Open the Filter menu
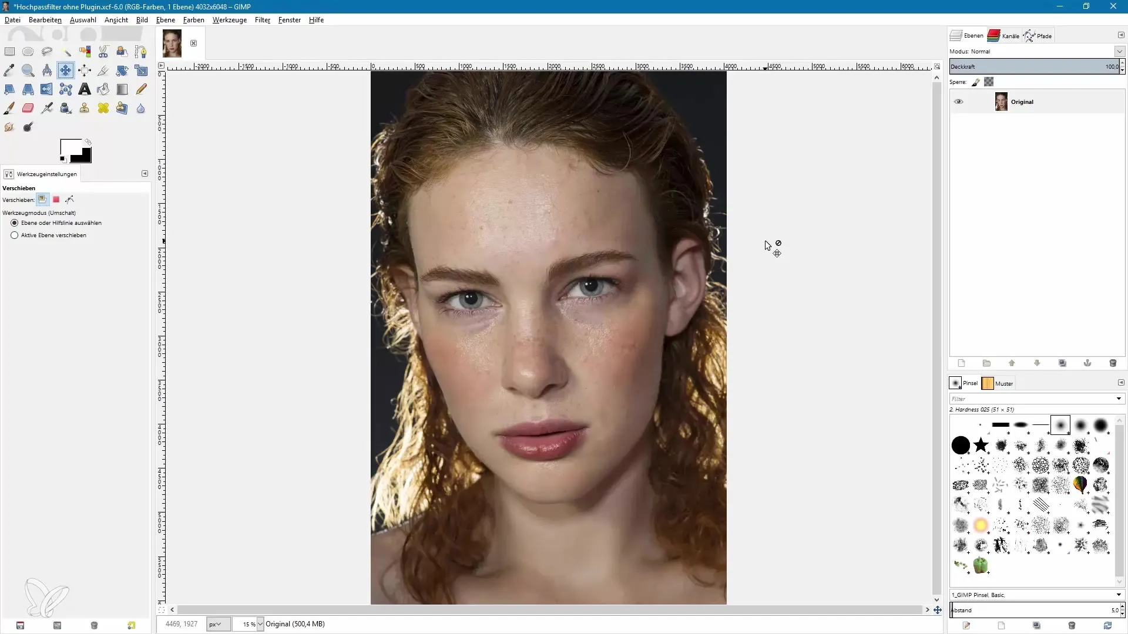1128x634 pixels. pos(263,19)
